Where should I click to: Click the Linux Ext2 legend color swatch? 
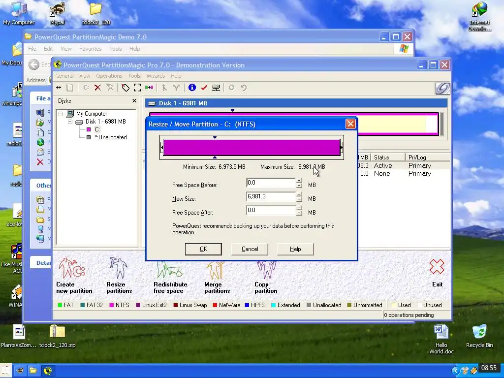coord(138,305)
